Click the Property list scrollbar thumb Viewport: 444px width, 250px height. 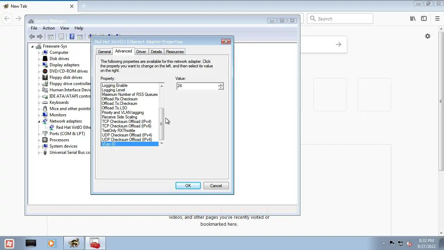tap(161, 124)
